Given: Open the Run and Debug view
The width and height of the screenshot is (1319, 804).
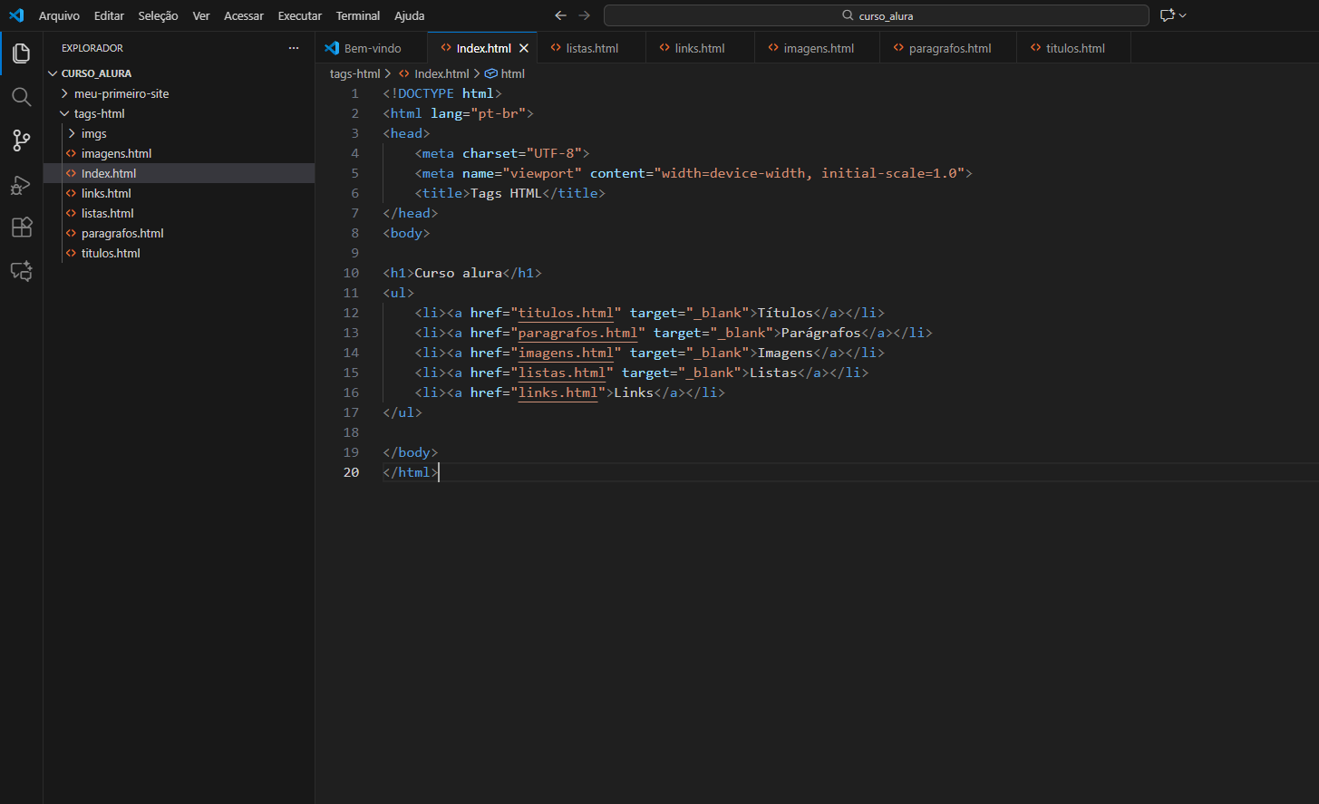Looking at the screenshot, I should click(21, 185).
